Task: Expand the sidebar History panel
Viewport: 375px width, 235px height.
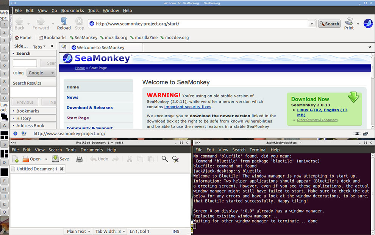Action: [x=13, y=118]
